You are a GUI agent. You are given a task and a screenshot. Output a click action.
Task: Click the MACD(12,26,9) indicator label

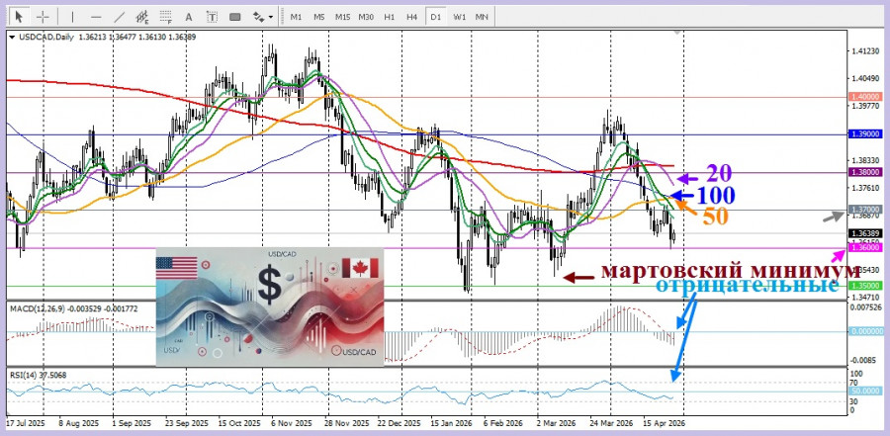[37, 309]
